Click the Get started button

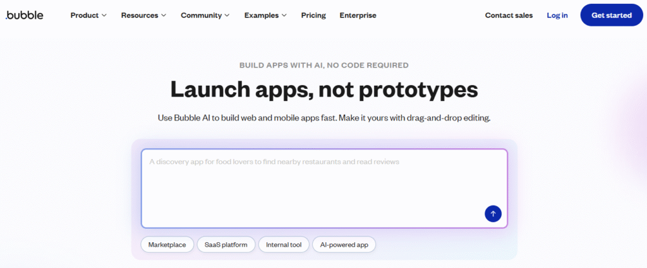click(612, 15)
